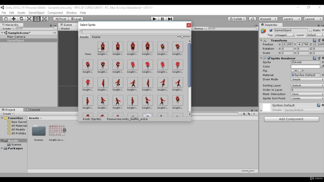Open Transform component gear settings
Viewport: 324px width, 182px height.
point(323,40)
